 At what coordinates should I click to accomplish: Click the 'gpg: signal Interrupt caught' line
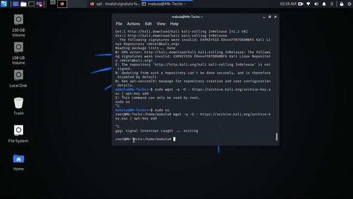point(157,131)
